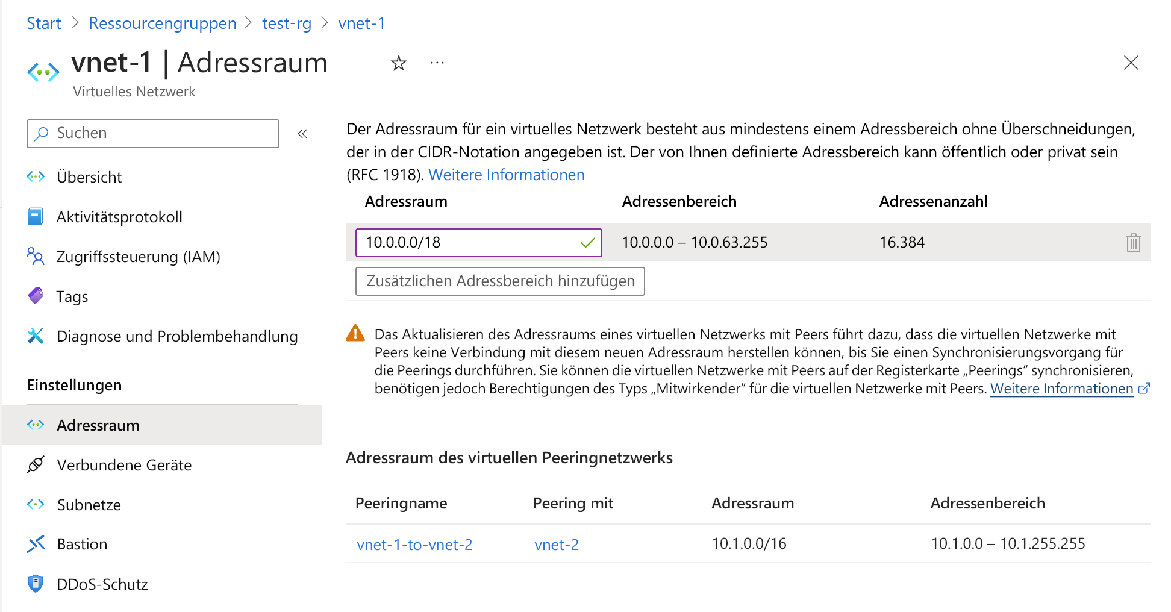1171x612 pixels.
Task: Click the diagnose wrench icon
Action: 36,336
